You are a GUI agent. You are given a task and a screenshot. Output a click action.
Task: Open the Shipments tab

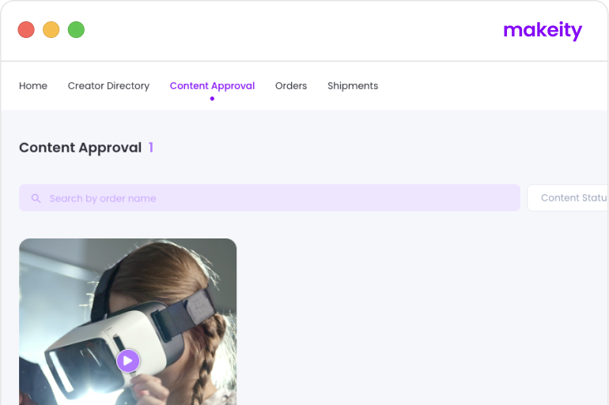353,85
